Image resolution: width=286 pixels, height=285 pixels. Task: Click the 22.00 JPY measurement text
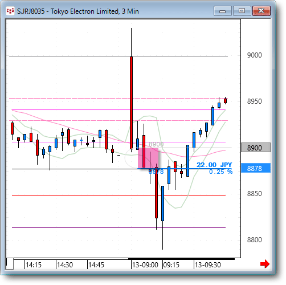(214, 165)
